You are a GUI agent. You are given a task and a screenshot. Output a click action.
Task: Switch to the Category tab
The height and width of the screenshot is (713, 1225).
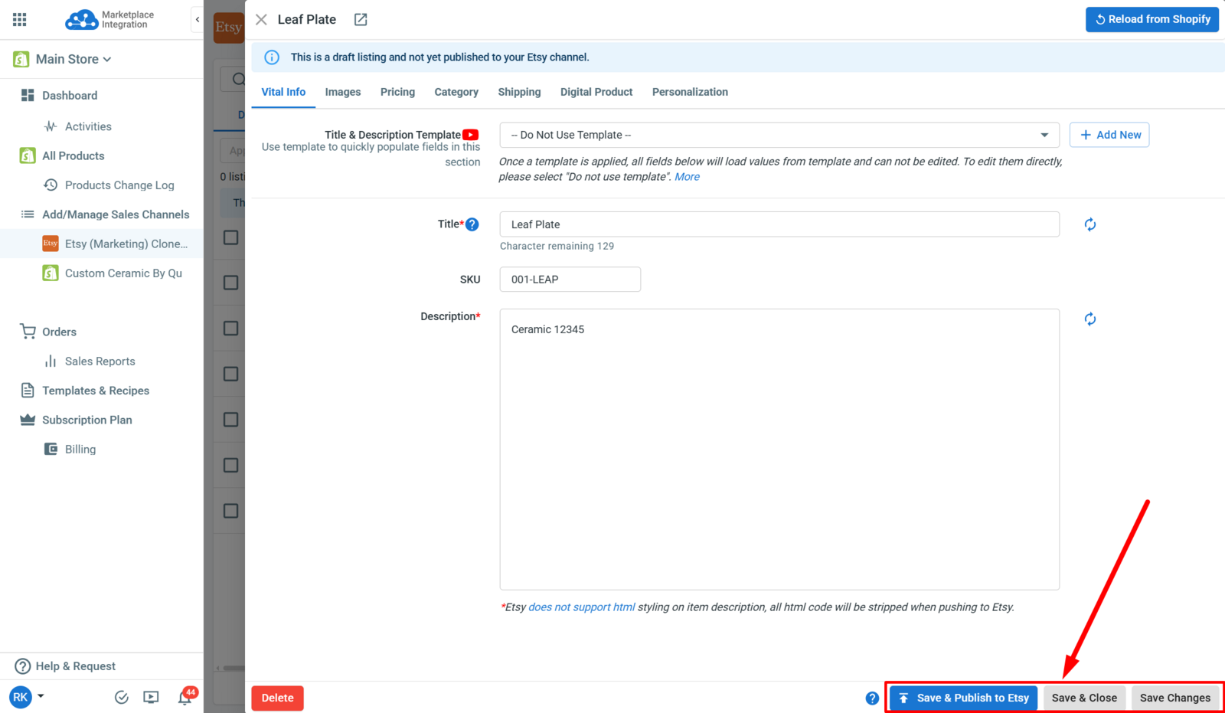456,92
